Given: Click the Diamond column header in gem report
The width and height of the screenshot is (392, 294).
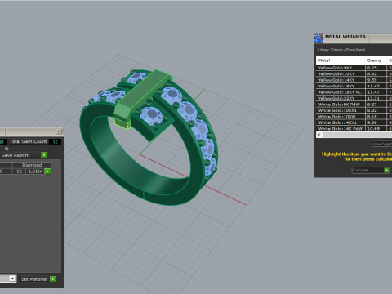Looking at the screenshot, I should pyautogui.click(x=32, y=165).
